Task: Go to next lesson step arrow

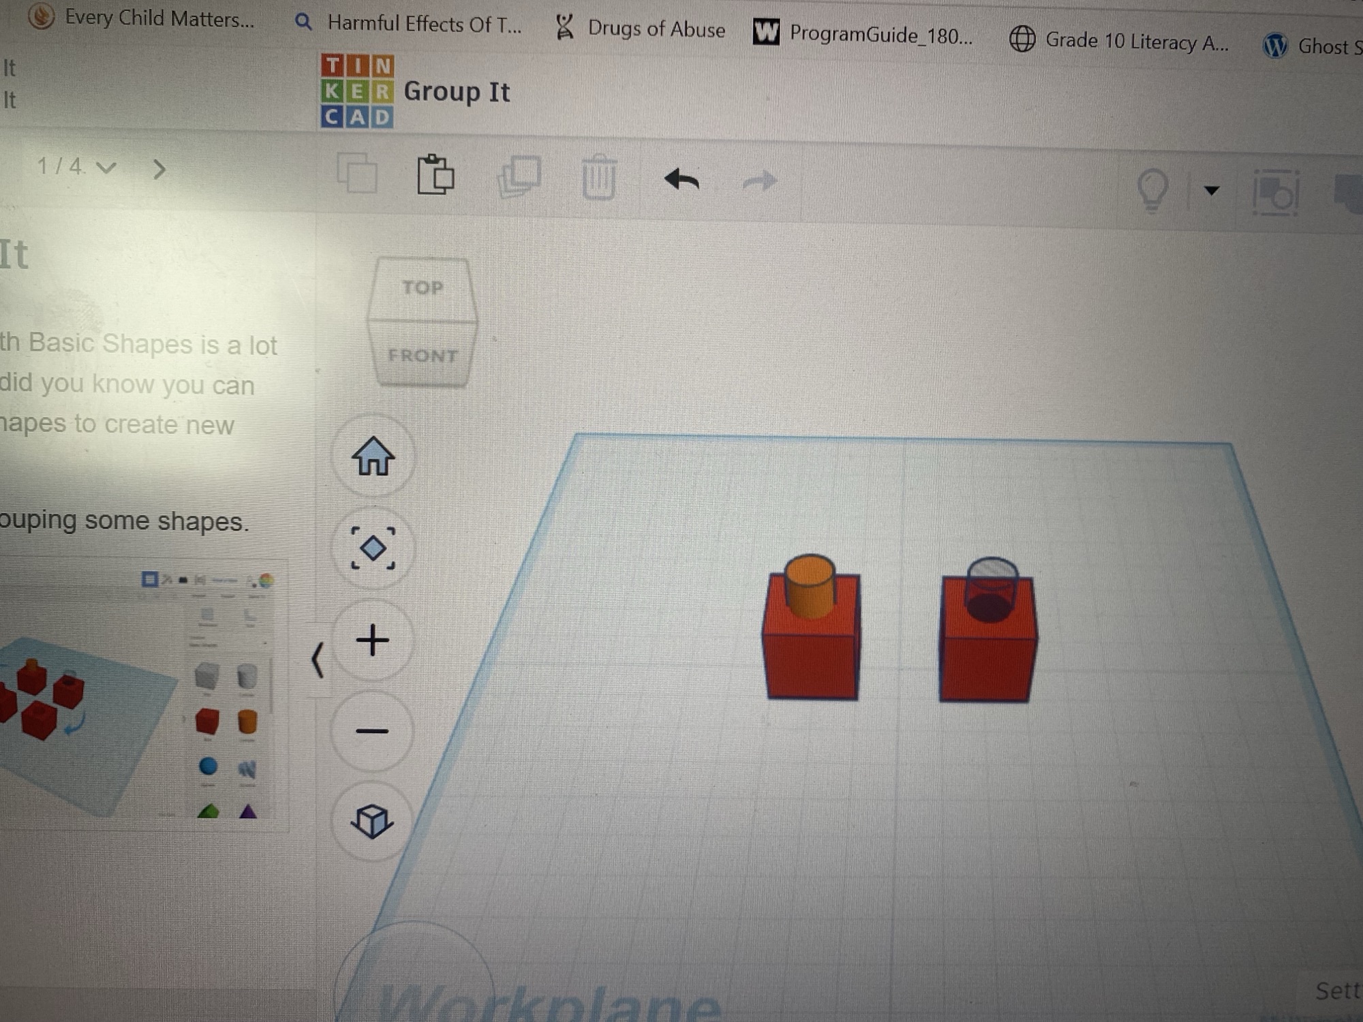Action: point(159,169)
